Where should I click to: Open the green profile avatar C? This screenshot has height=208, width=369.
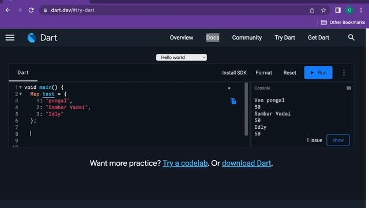coord(349,10)
